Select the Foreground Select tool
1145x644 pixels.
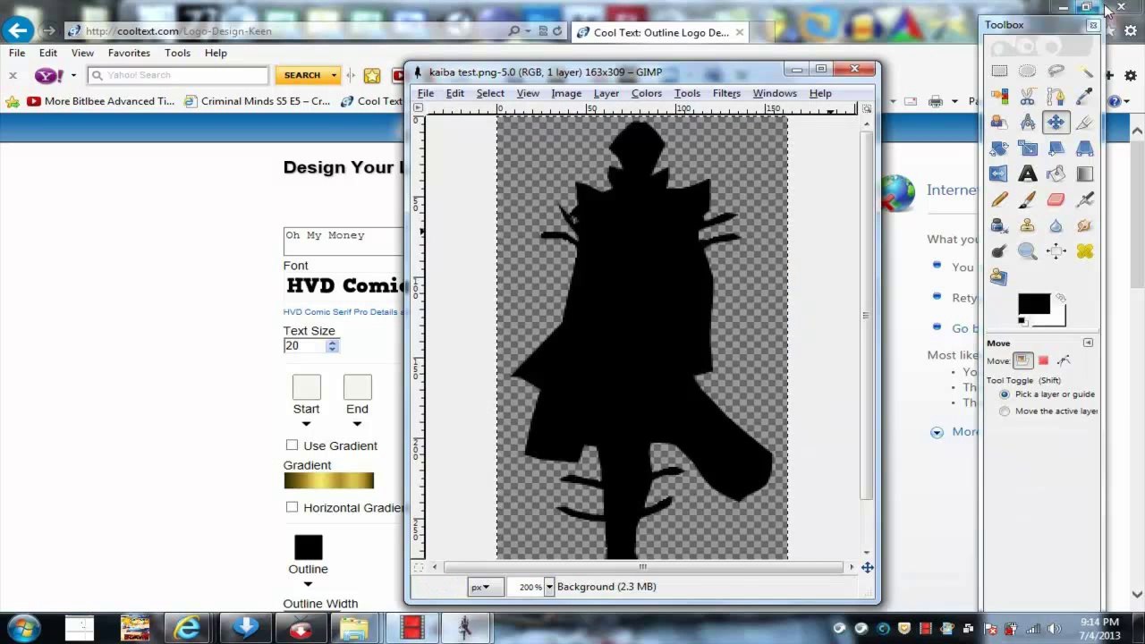pyautogui.click(x=999, y=123)
